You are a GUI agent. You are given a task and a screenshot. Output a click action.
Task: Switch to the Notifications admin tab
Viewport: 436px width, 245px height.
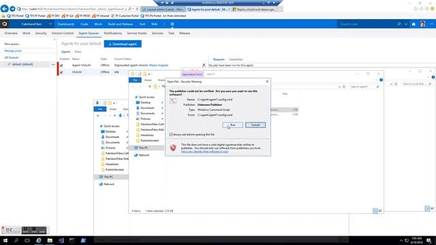pos(113,33)
